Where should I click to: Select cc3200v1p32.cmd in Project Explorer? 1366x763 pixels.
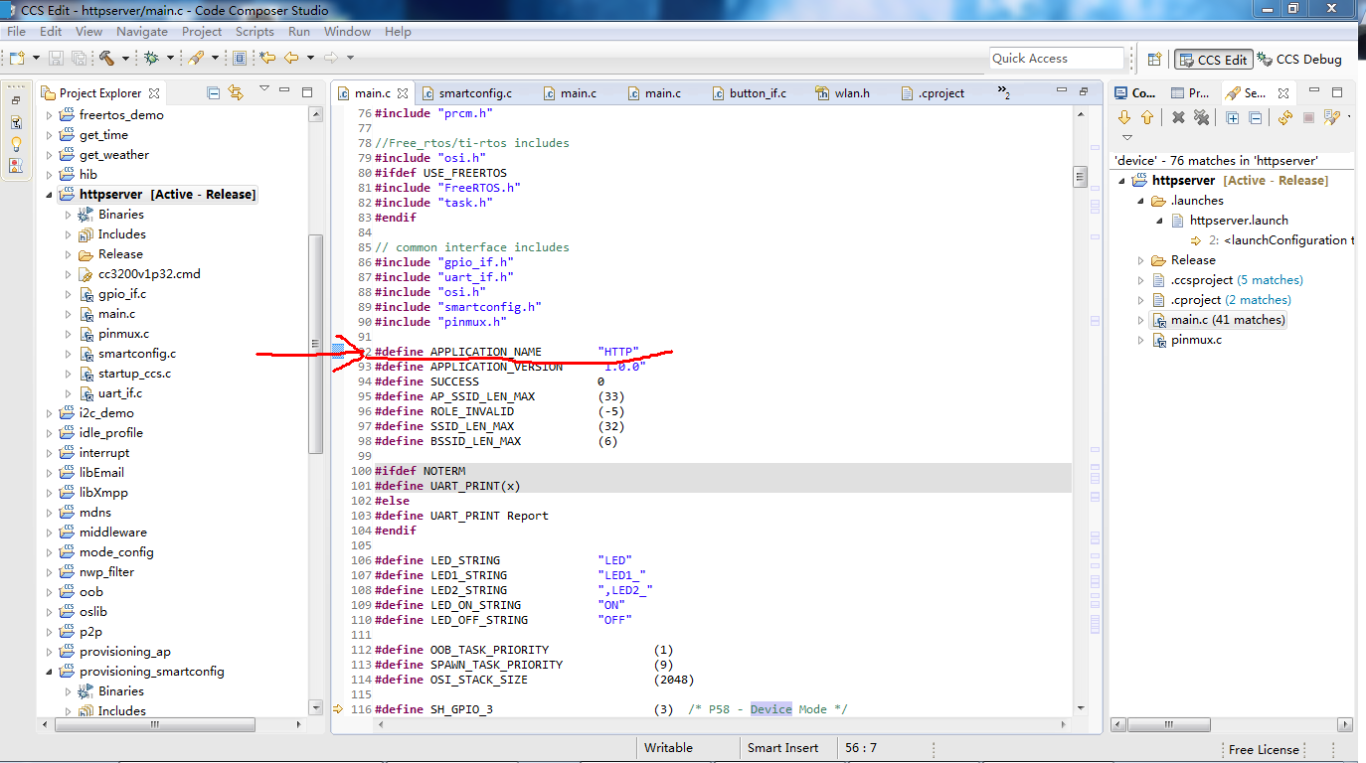point(149,274)
